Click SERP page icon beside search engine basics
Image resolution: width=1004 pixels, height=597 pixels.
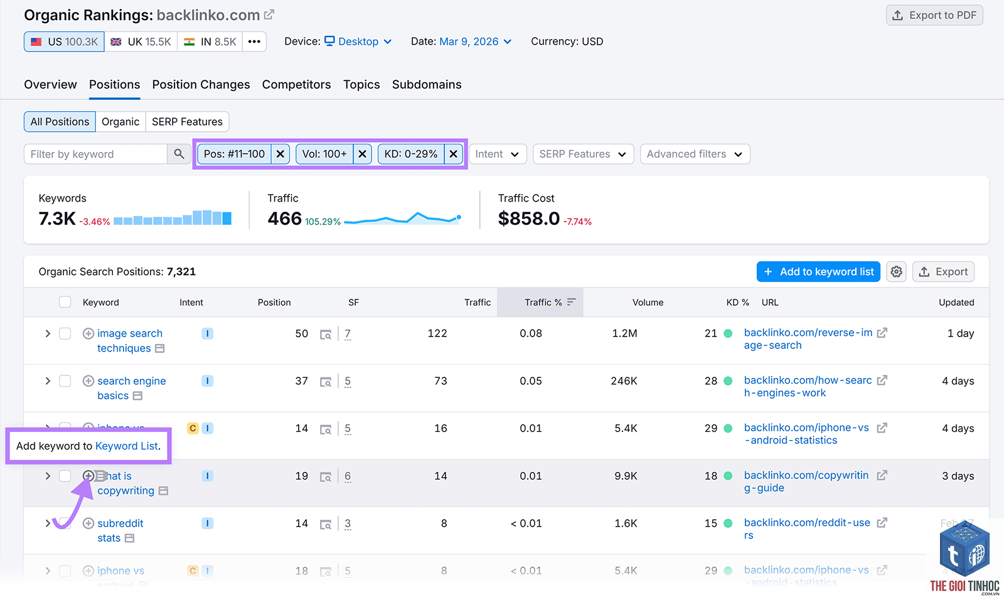[x=137, y=396]
